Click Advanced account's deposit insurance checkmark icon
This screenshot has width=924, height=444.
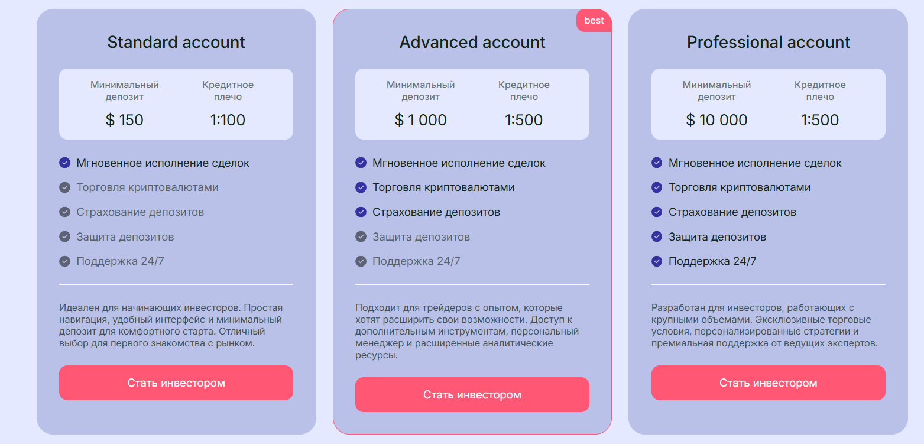point(361,212)
